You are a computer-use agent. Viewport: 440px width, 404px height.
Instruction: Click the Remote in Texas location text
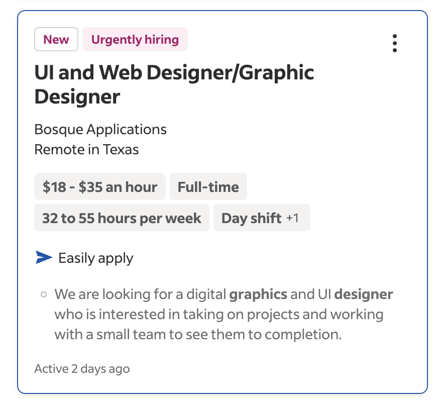(86, 149)
